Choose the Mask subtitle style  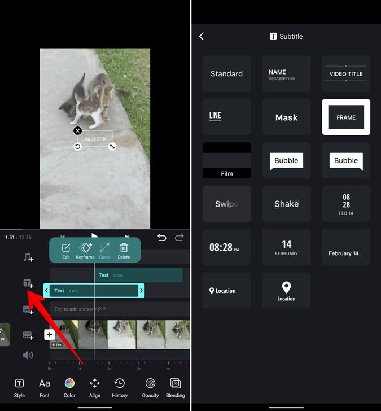pos(286,117)
